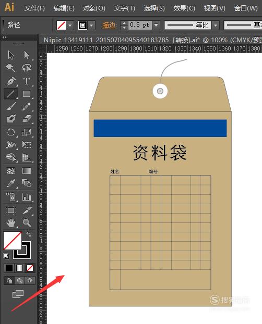Select the Free Transform tool
The height and width of the screenshot is (324, 262).
(x=27, y=145)
